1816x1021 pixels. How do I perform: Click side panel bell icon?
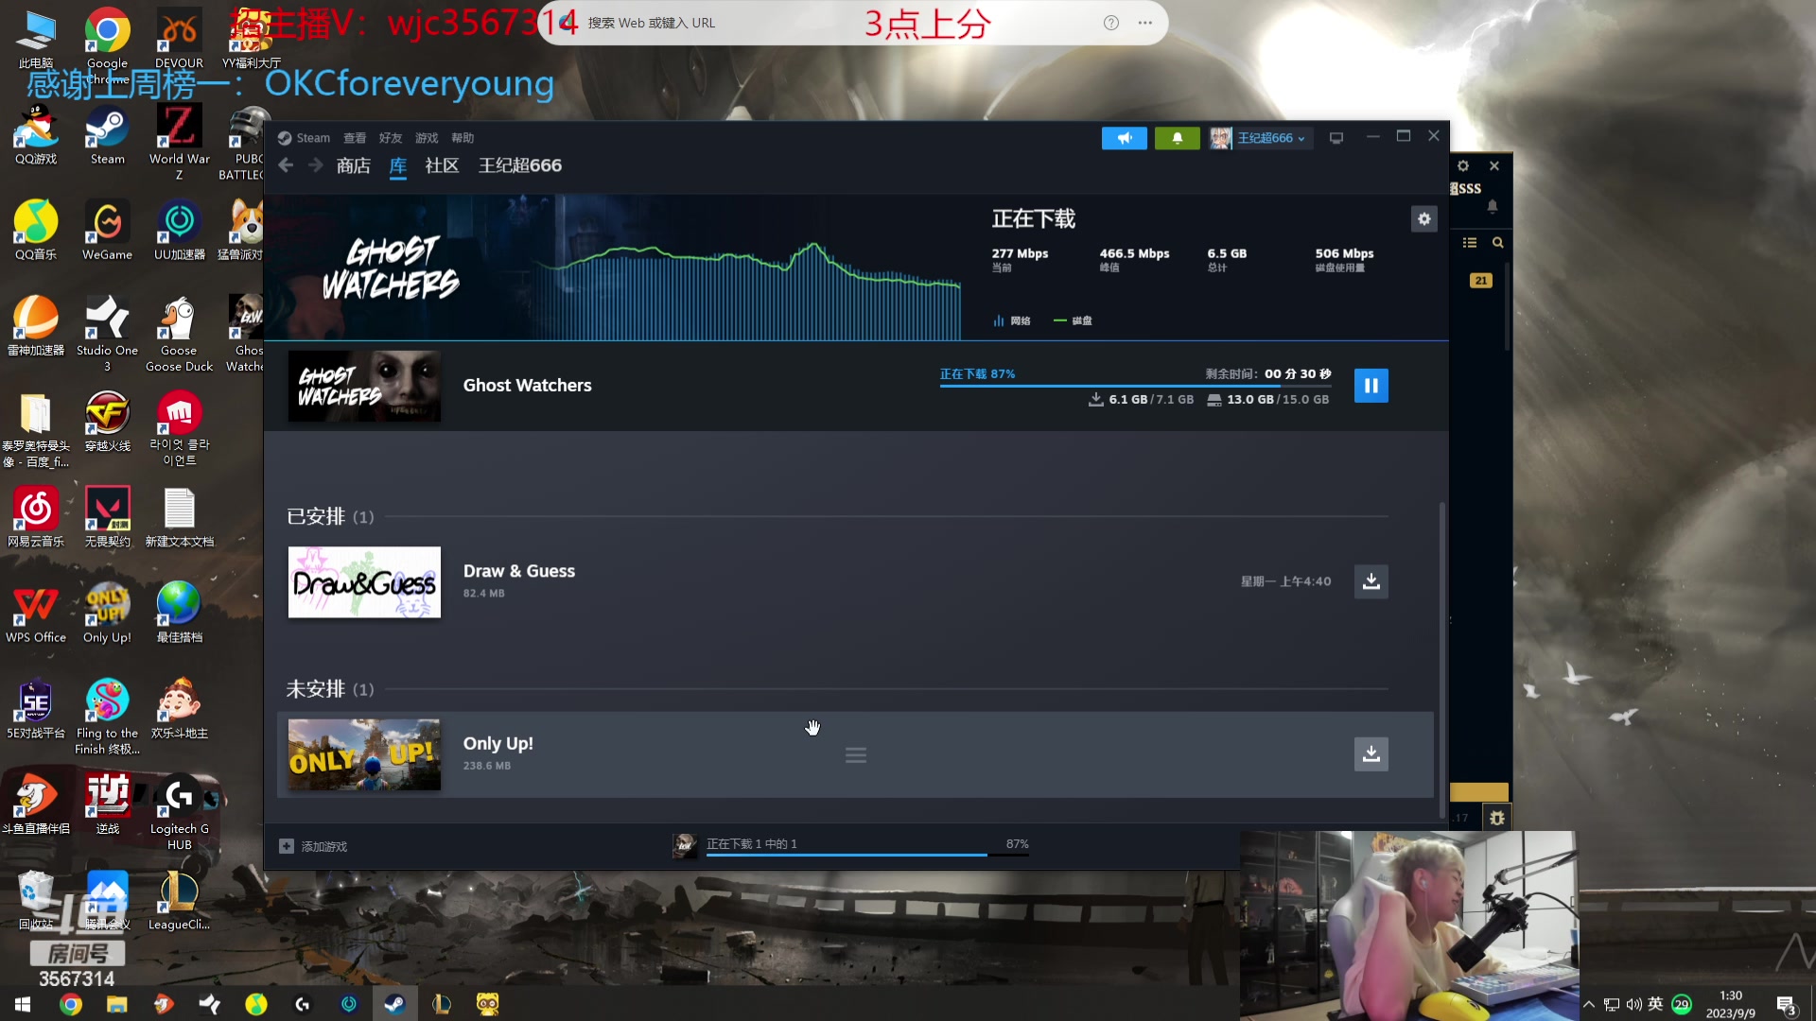(x=1493, y=206)
